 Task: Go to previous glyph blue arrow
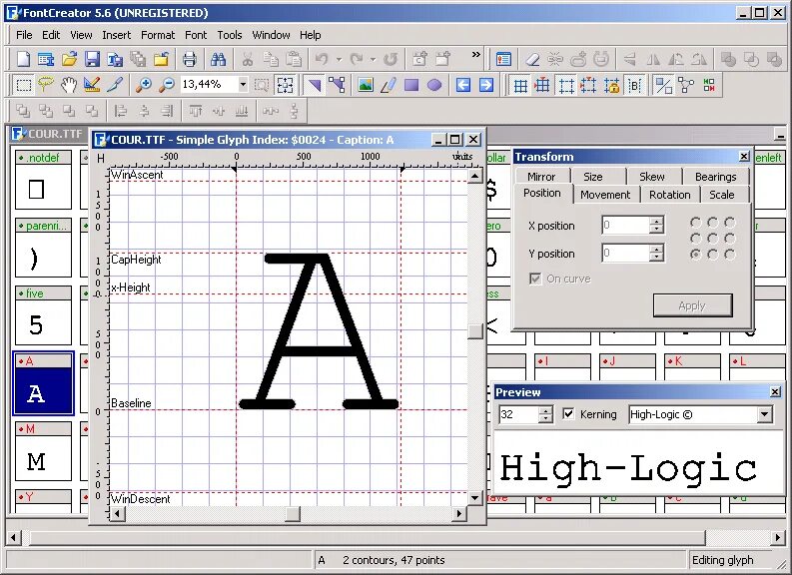(463, 85)
